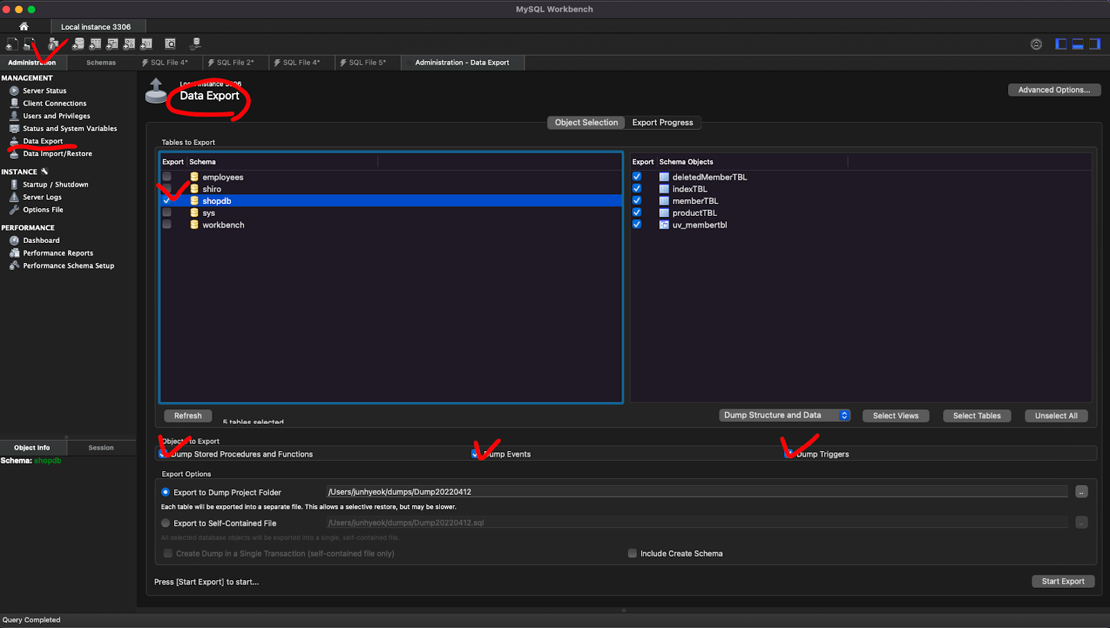Create new view toolbar icon
The image size is (1110, 628).
tap(112, 44)
